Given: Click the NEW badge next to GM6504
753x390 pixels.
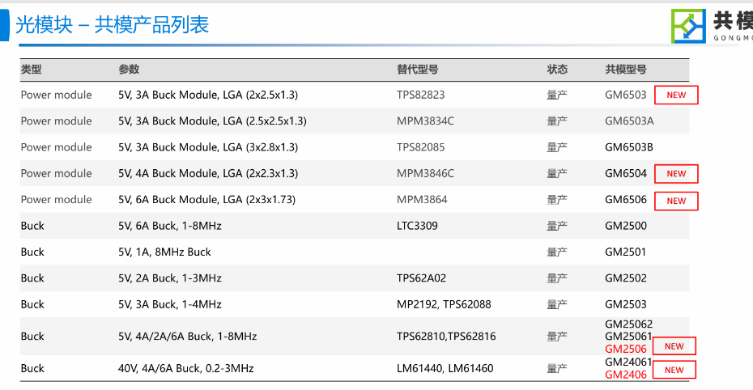Looking at the screenshot, I should 676,174.
